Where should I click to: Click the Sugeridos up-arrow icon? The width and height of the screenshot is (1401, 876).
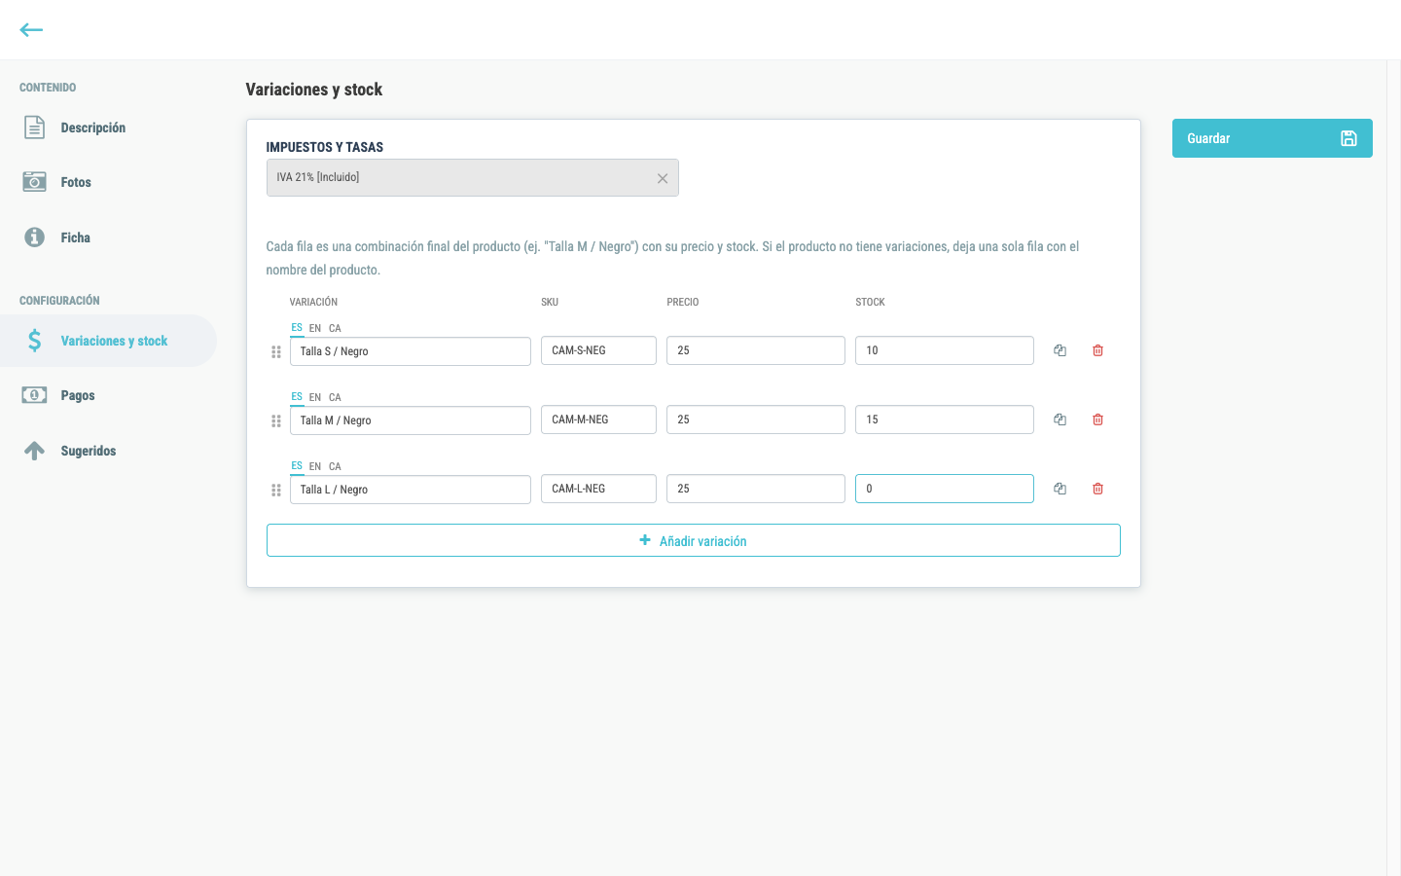[x=34, y=451]
